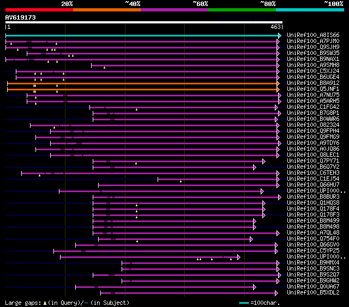Viewport: 349px width, 307px height.
Task: Click the UniRef100_B5XDL2 label
Action: click(x=313, y=293)
